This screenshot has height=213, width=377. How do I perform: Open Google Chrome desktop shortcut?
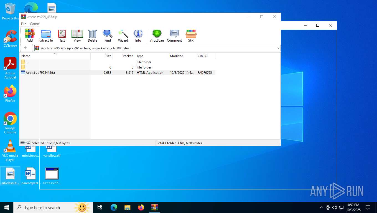pyautogui.click(x=10, y=123)
